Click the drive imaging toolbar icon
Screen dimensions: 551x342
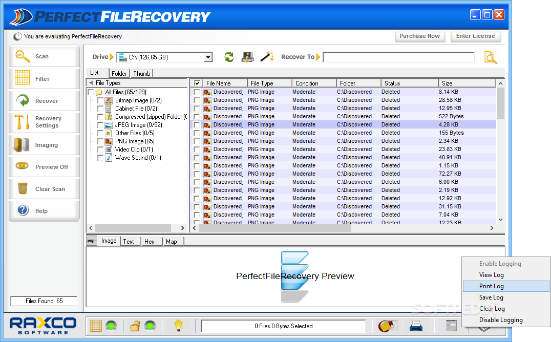tap(248, 57)
